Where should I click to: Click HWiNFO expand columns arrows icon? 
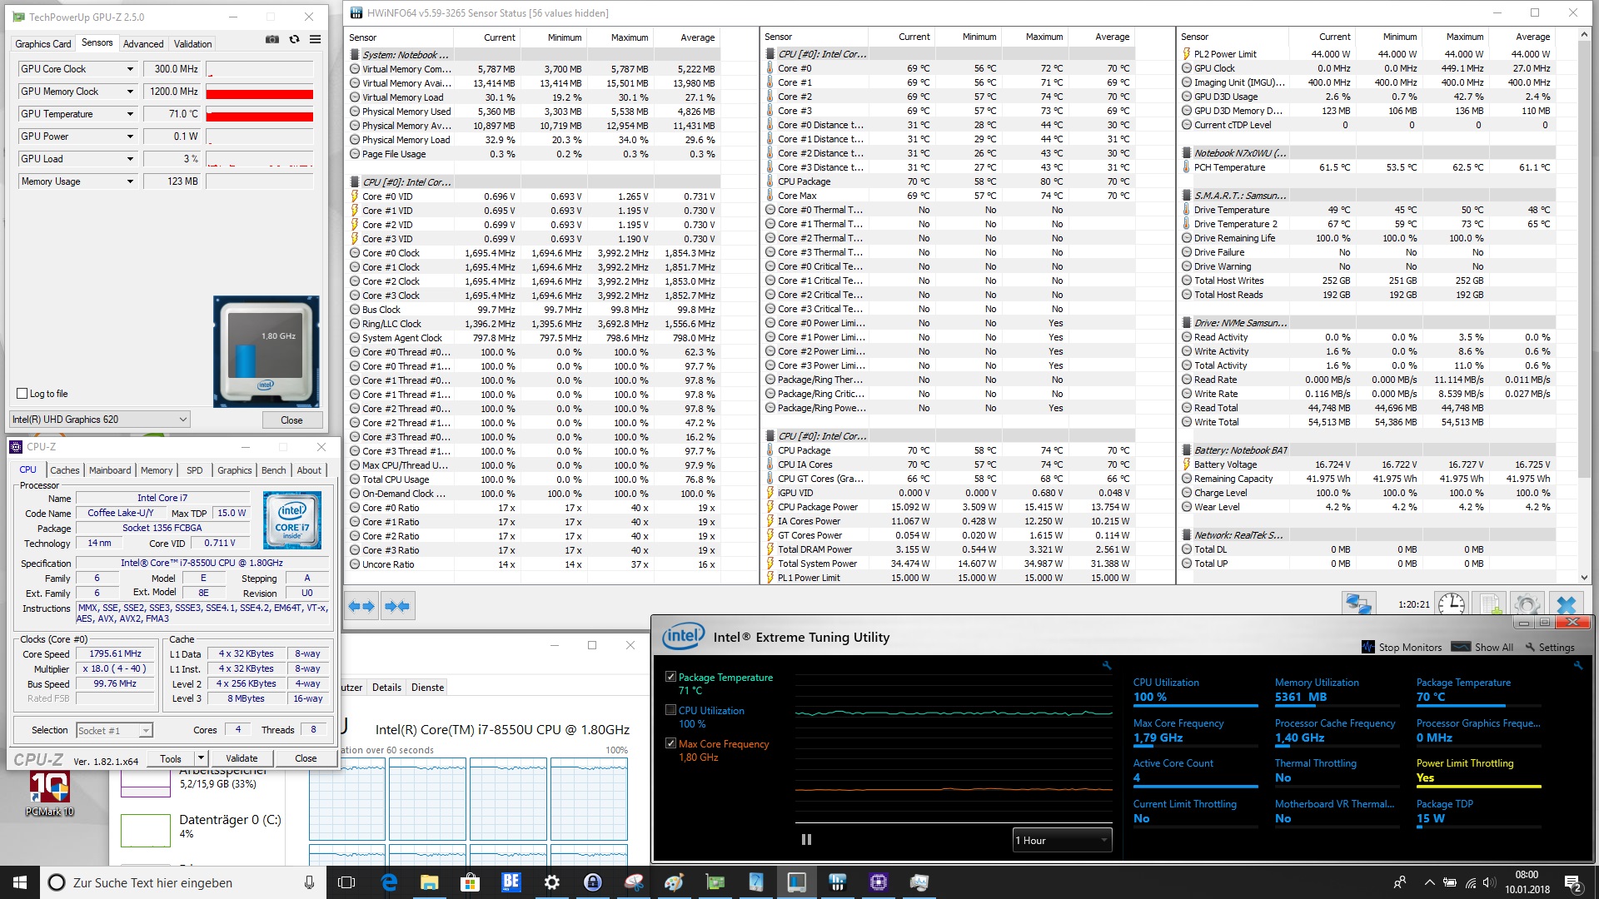(361, 606)
